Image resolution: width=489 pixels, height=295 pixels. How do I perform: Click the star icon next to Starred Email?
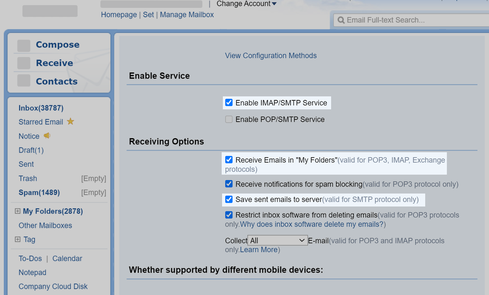70,122
